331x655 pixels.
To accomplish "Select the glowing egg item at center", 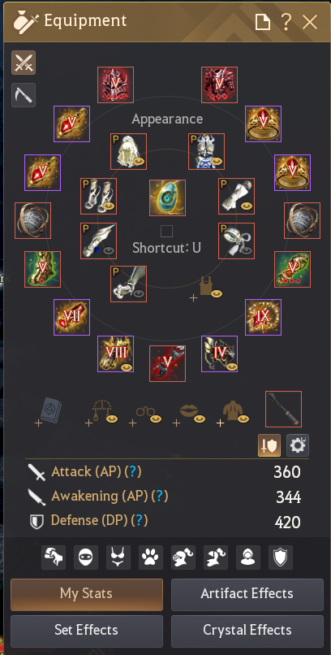I will 167,197.
